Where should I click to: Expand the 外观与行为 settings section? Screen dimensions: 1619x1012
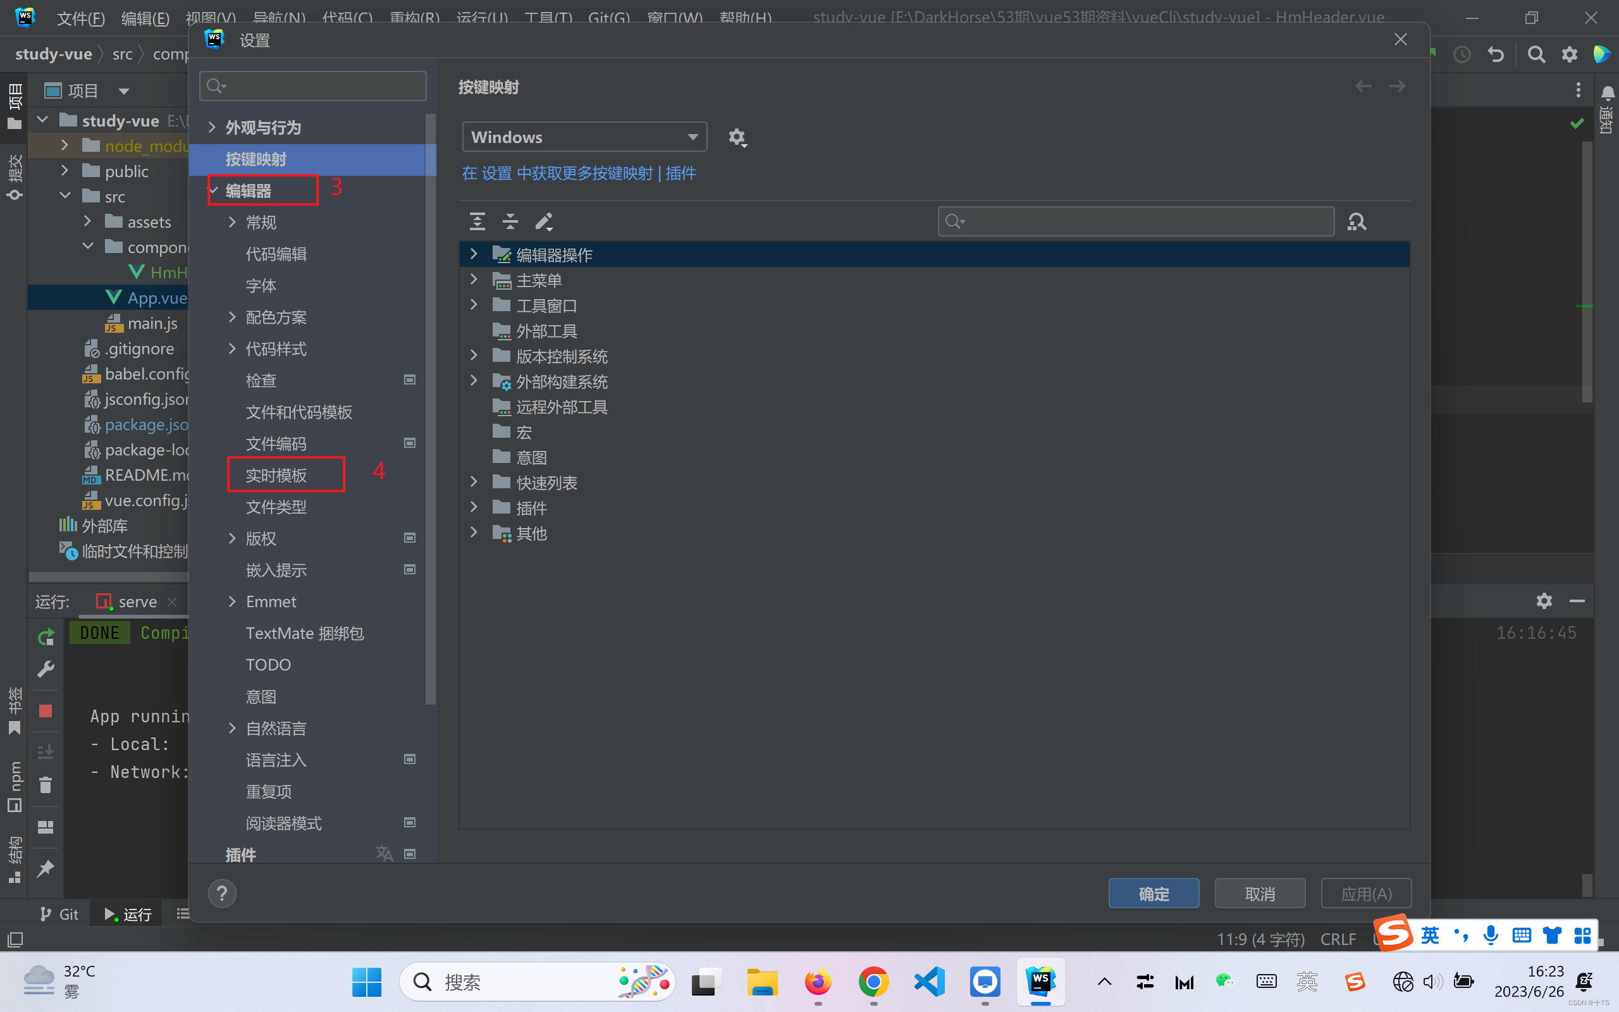click(212, 127)
